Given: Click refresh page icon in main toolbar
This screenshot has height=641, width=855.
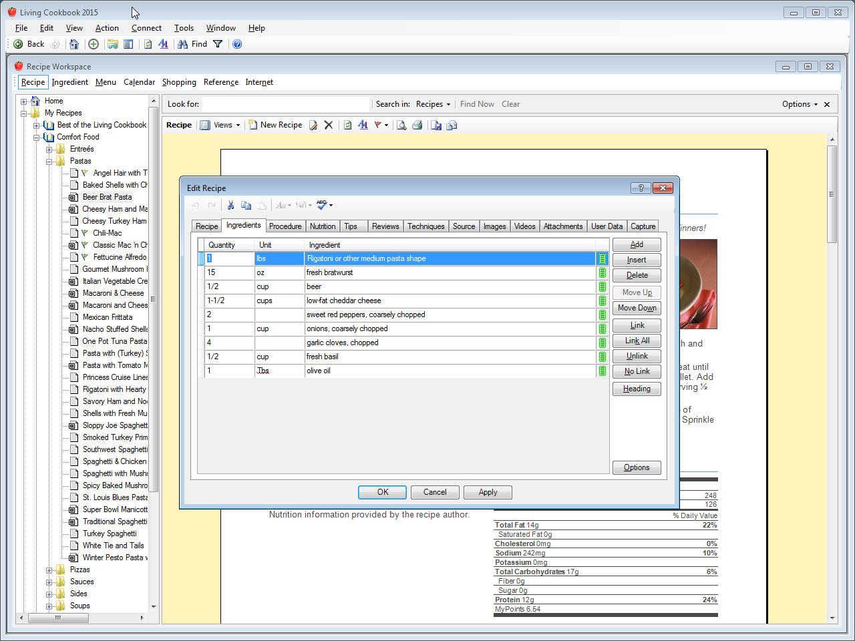Looking at the screenshot, I should [x=148, y=44].
